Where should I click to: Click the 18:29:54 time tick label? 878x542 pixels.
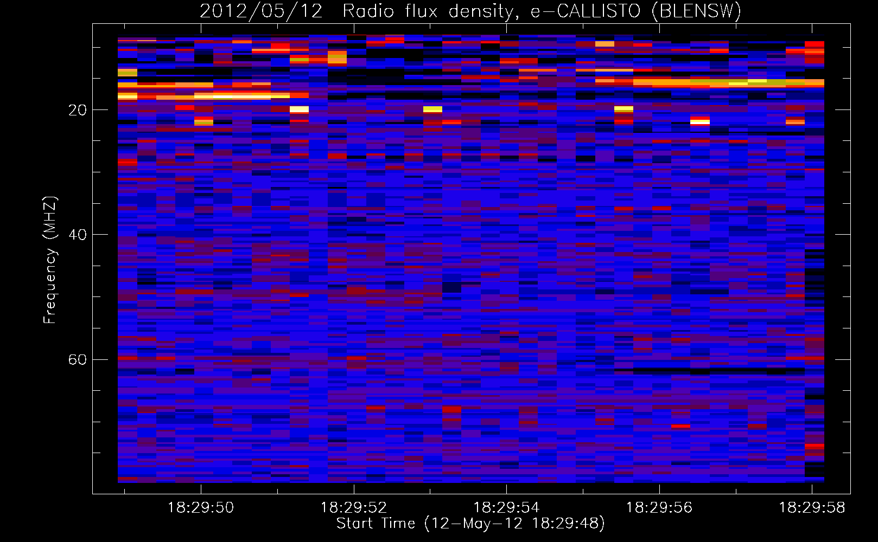click(x=507, y=508)
